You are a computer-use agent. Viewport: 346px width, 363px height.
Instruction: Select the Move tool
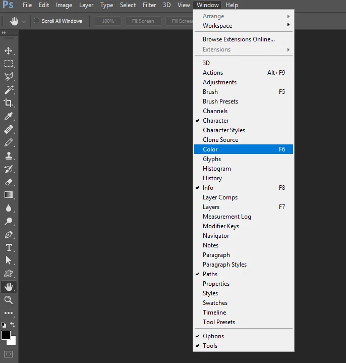tap(9, 50)
